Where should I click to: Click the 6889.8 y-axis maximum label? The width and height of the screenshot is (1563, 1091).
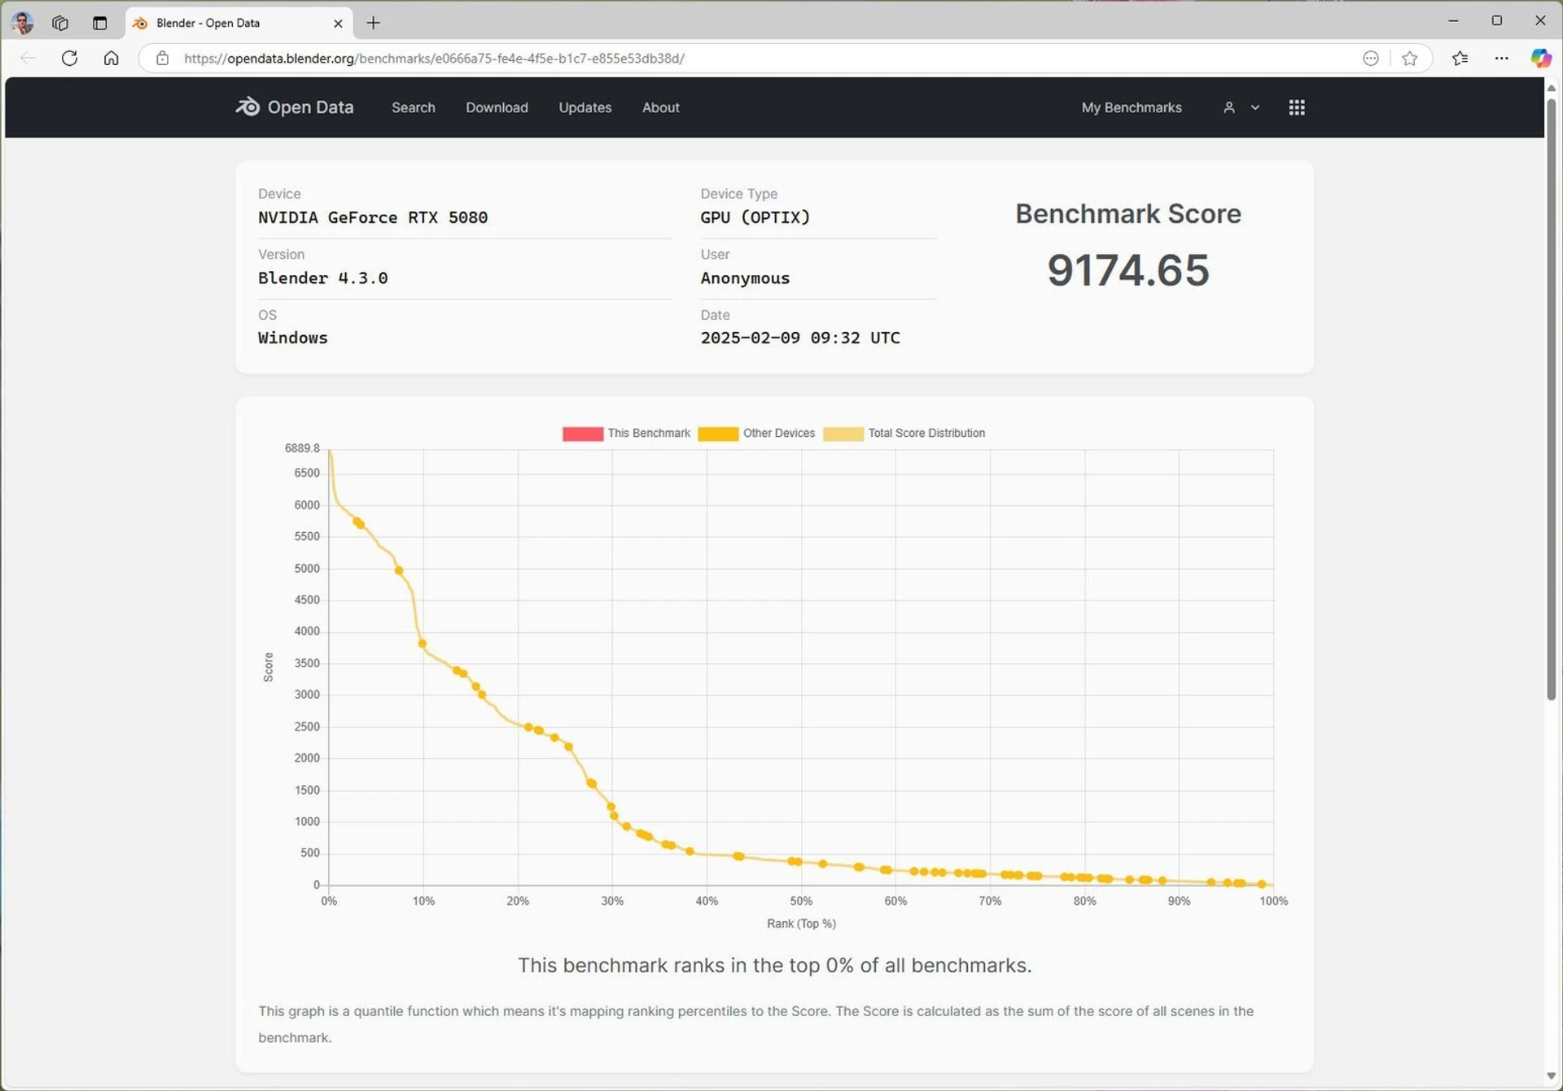click(302, 448)
